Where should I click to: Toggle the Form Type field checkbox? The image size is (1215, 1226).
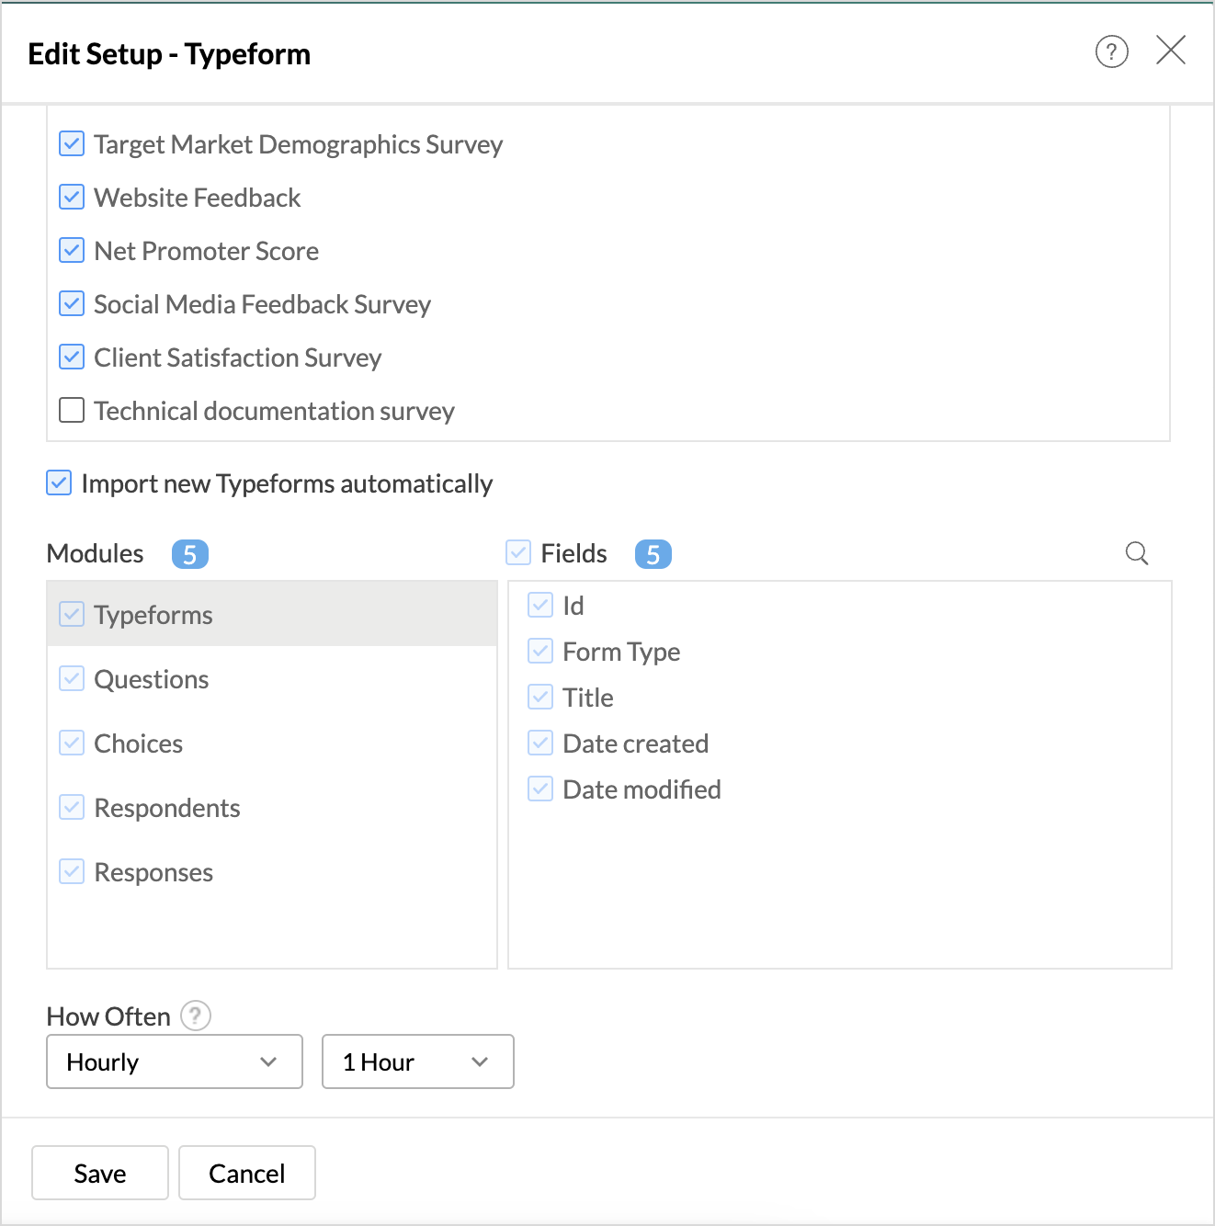coord(540,651)
